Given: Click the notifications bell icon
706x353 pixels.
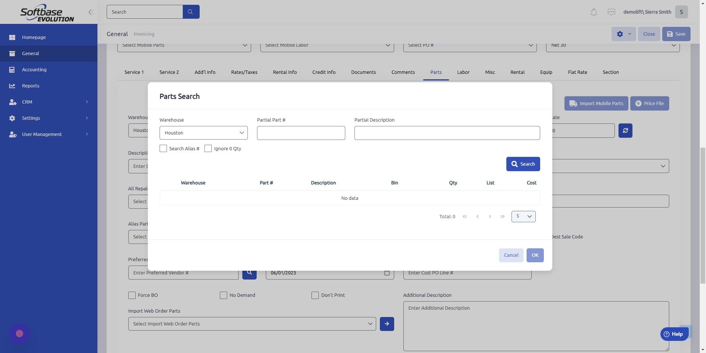Looking at the screenshot, I should [593, 12].
